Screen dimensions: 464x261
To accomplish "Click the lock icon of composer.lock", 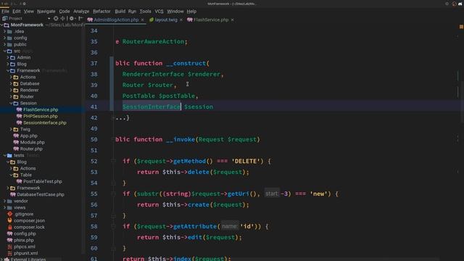I will (x=9, y=227).
